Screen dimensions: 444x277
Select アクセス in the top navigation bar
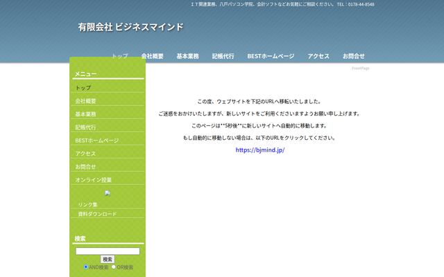coord(318,56)
